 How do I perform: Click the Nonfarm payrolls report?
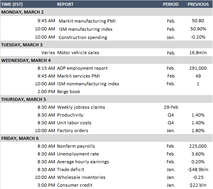[x=76, y=146]
